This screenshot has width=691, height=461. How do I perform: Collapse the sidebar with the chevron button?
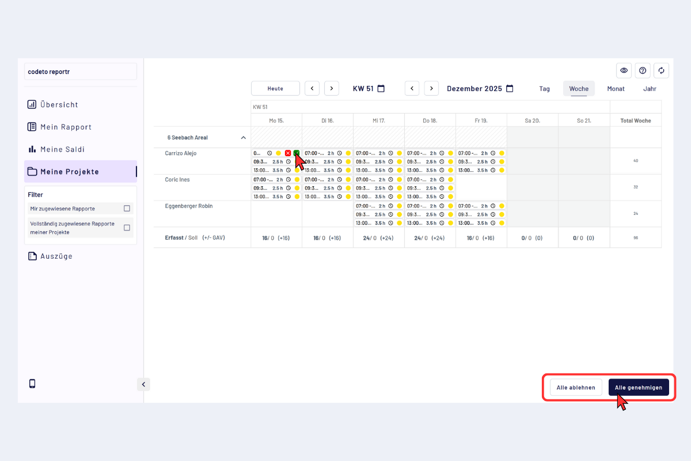pyautogui.click(x=143, y=384)
